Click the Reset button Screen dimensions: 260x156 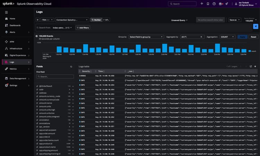pos(253,37)
